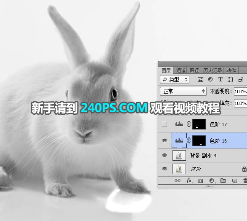Click levels adjustment icon of 色阶 16
This screenshot has width=247, height=221.
pyautogui.click(x=179, y=140)
